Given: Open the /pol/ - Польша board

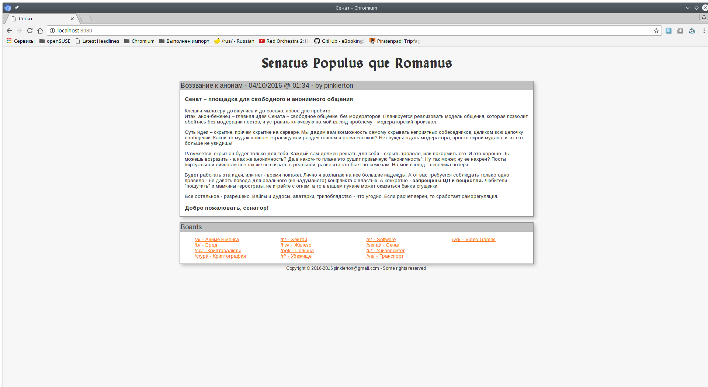Looking at the screenshot, I should (x=297, y=251).
